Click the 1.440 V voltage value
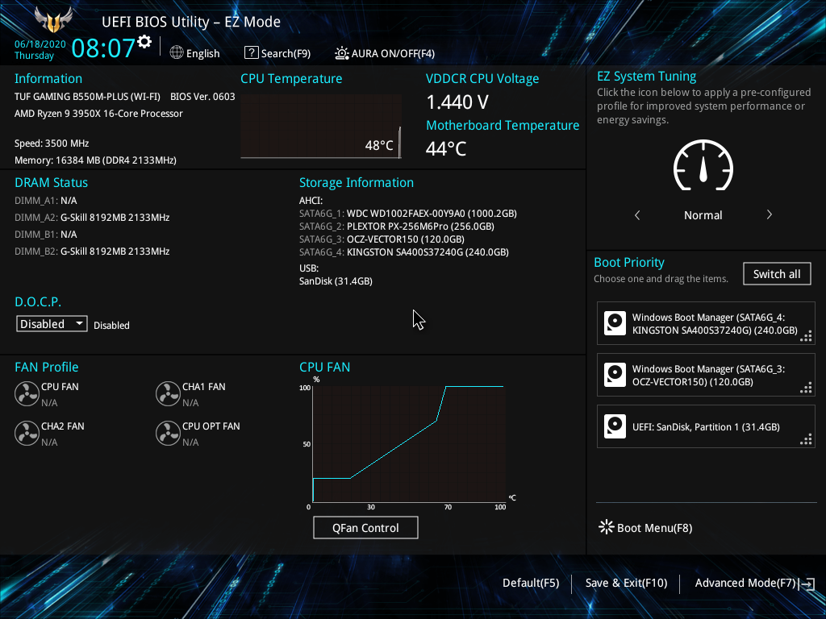This screenshot has height=619, width=826. tap(457, 102)
